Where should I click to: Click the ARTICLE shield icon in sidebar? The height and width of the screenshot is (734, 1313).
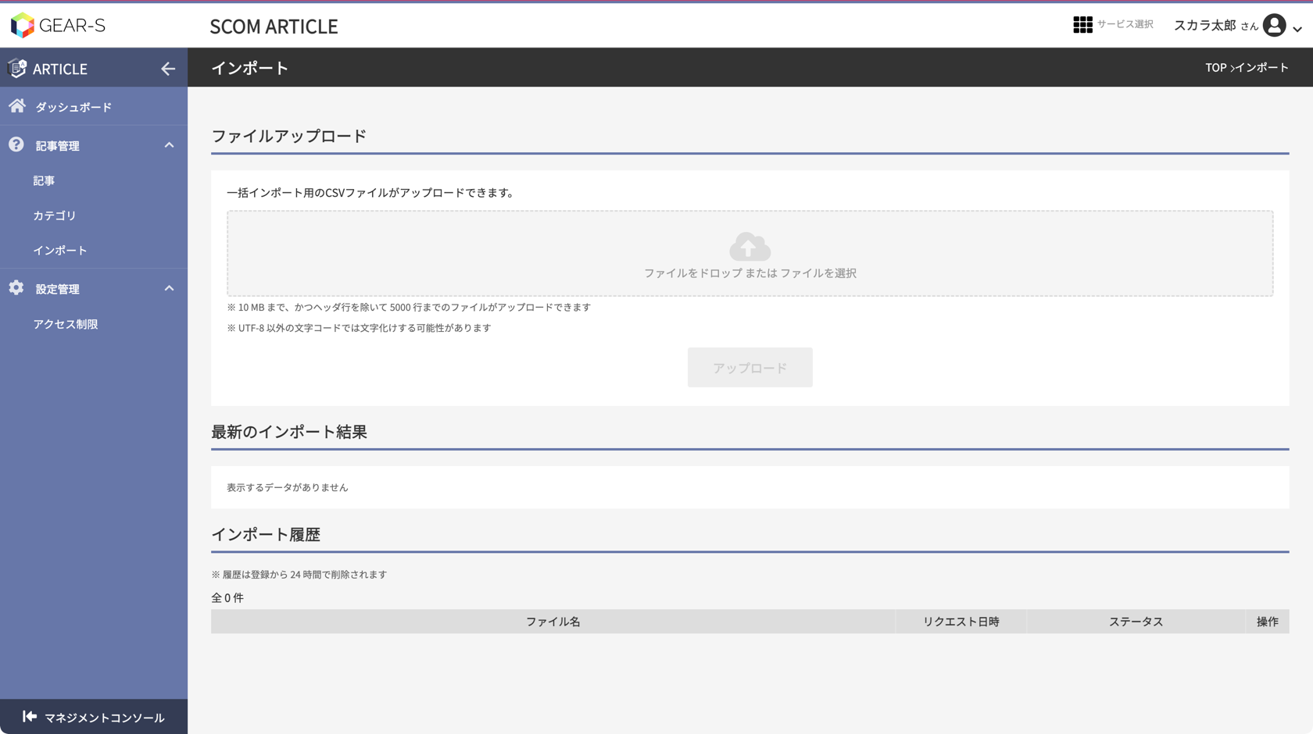17,68
